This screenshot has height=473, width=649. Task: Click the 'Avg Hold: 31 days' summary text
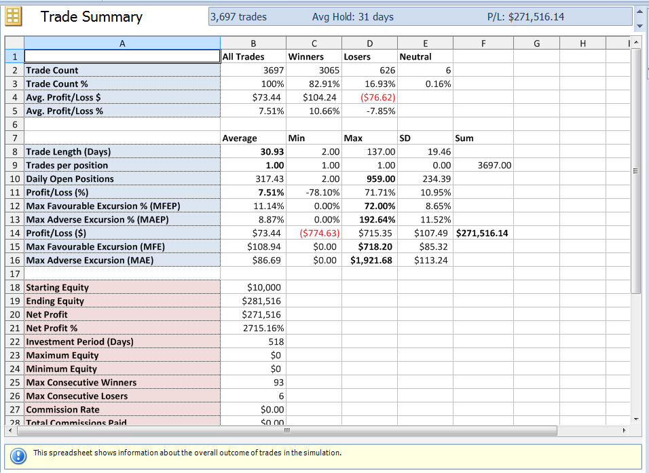pyautogui.click(x=352, y=17)
